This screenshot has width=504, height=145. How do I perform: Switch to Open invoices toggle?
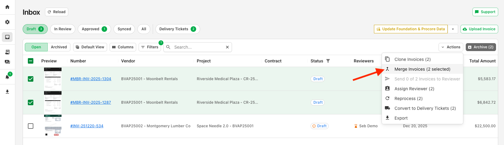[x=36, y=47]
